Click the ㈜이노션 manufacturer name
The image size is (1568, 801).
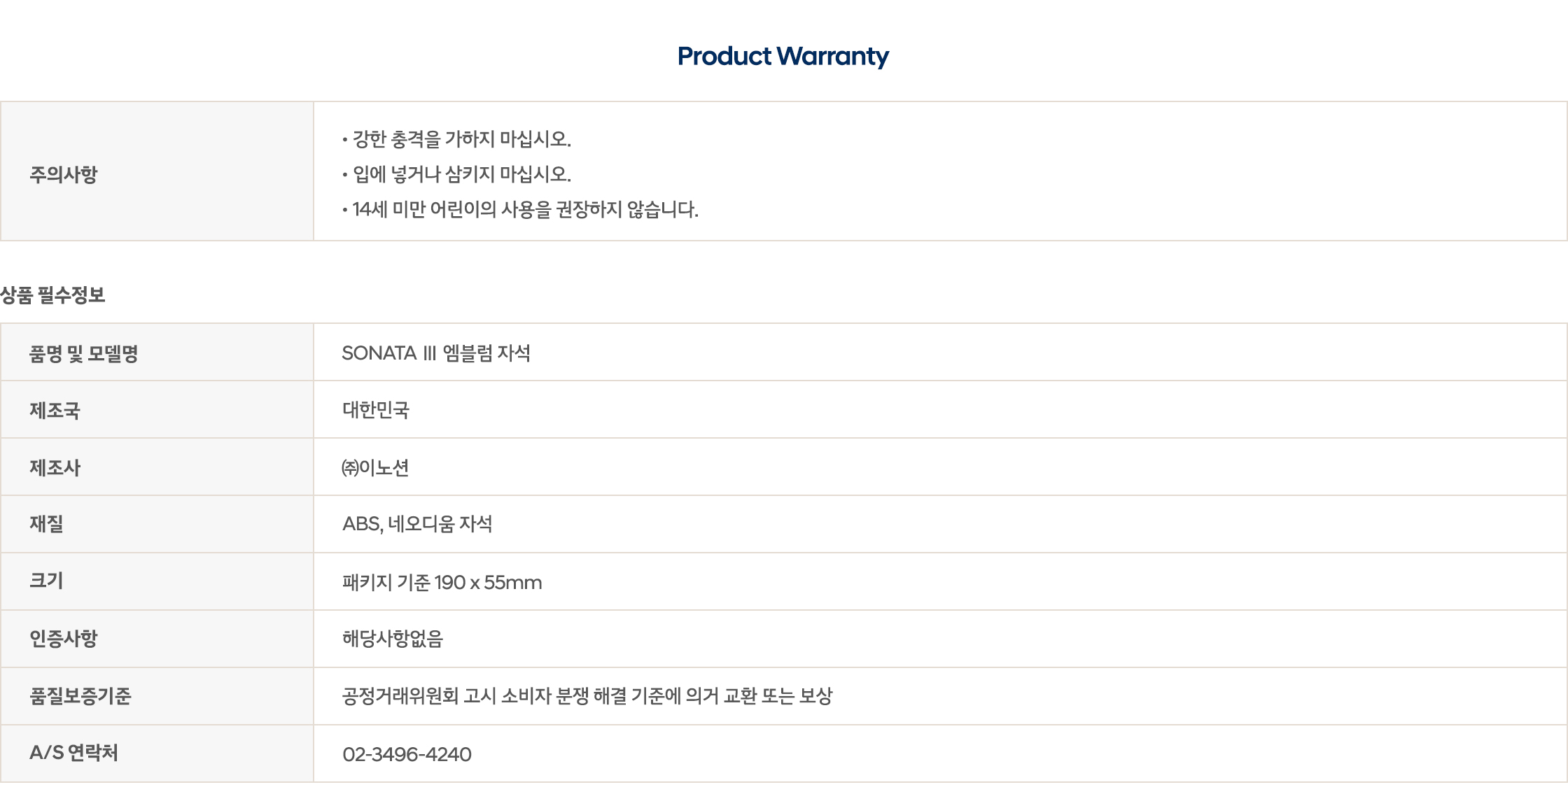tap(375, 467)
